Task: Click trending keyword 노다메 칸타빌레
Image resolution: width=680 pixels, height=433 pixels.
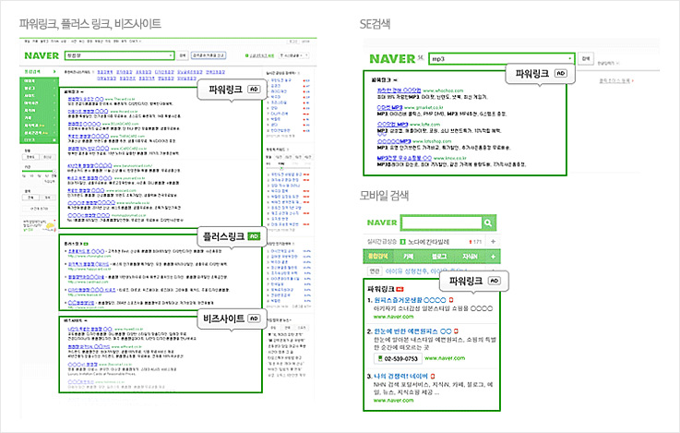Action: pyautogui.click(x=428, y=242)
